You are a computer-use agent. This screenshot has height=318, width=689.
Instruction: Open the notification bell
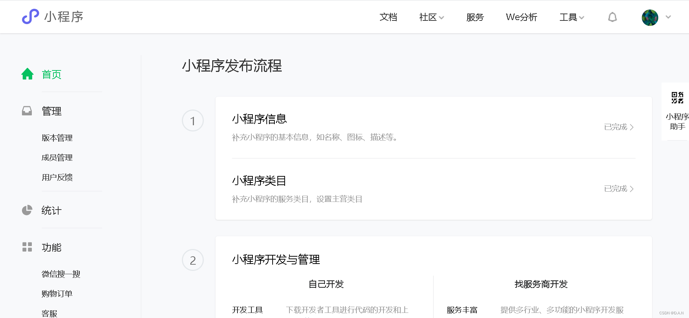tap(613, 17)
